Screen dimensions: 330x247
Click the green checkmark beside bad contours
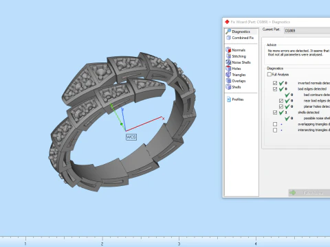(287, 95)
